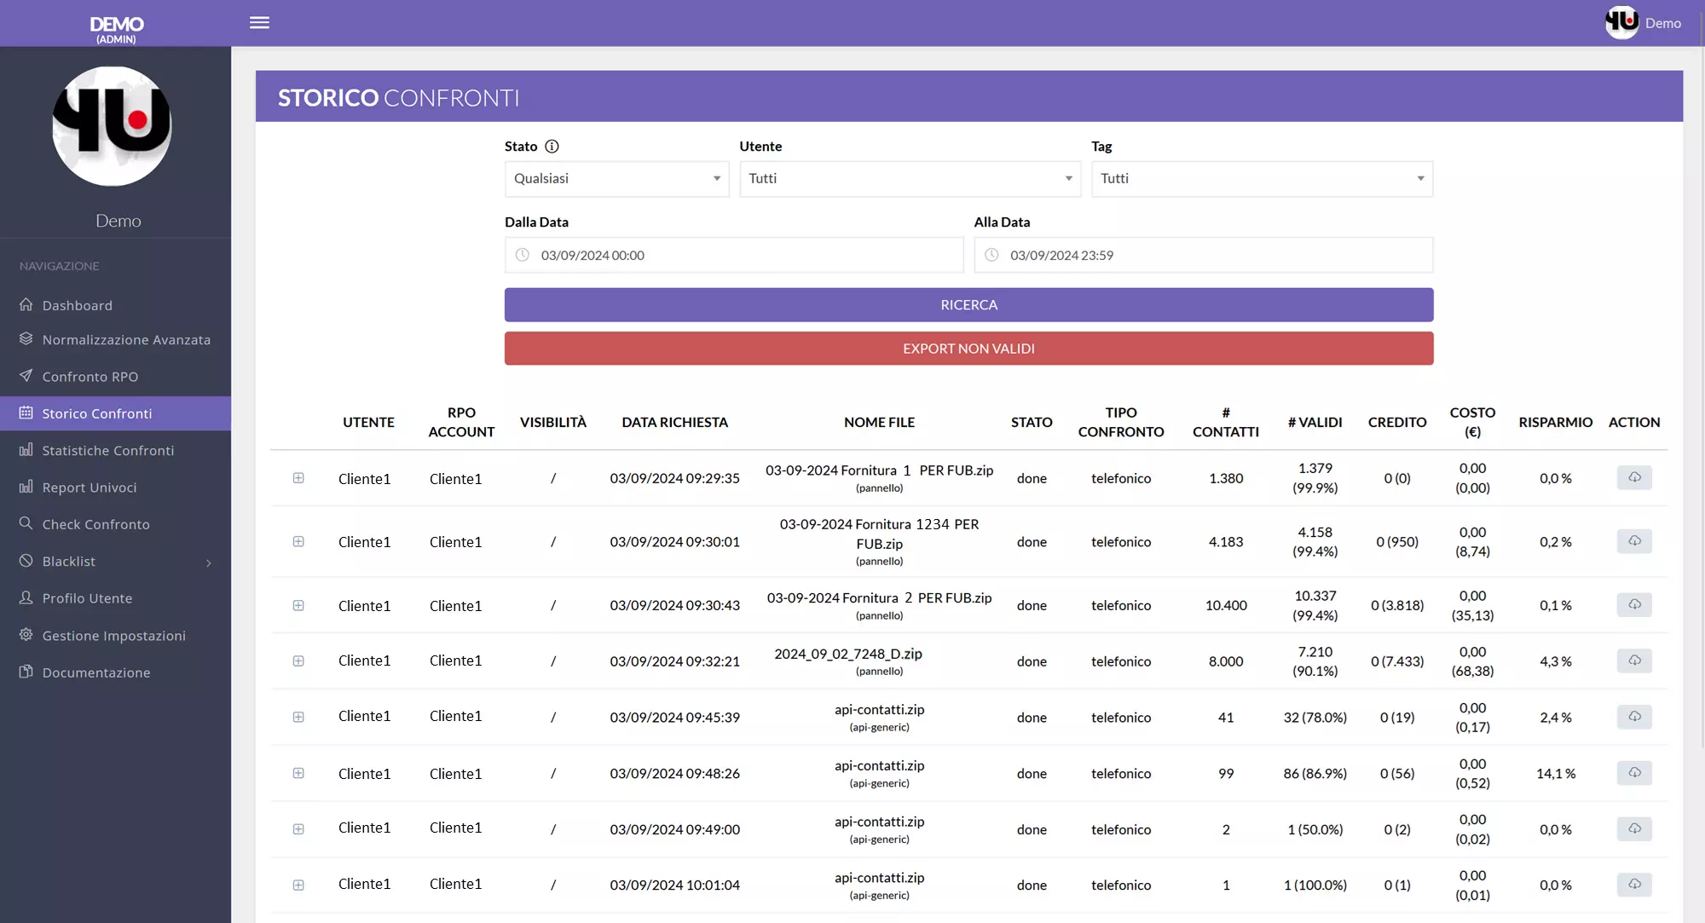This screenshot has height=923, width=1705.
Task: Toggle the sidebar with the hamburger menu
Action: pyautogui.click(x=259, y=22)
